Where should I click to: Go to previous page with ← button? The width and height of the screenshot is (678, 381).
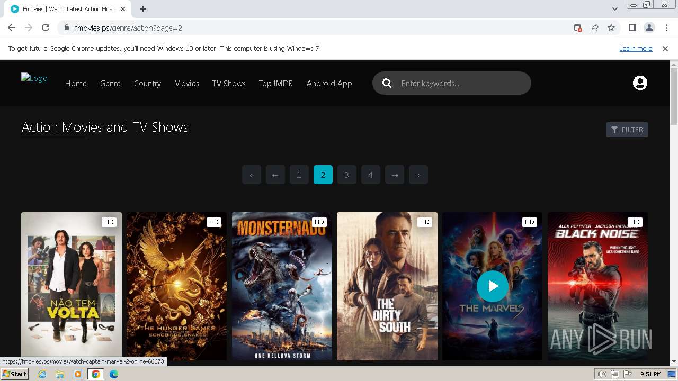tap(275, 175)
